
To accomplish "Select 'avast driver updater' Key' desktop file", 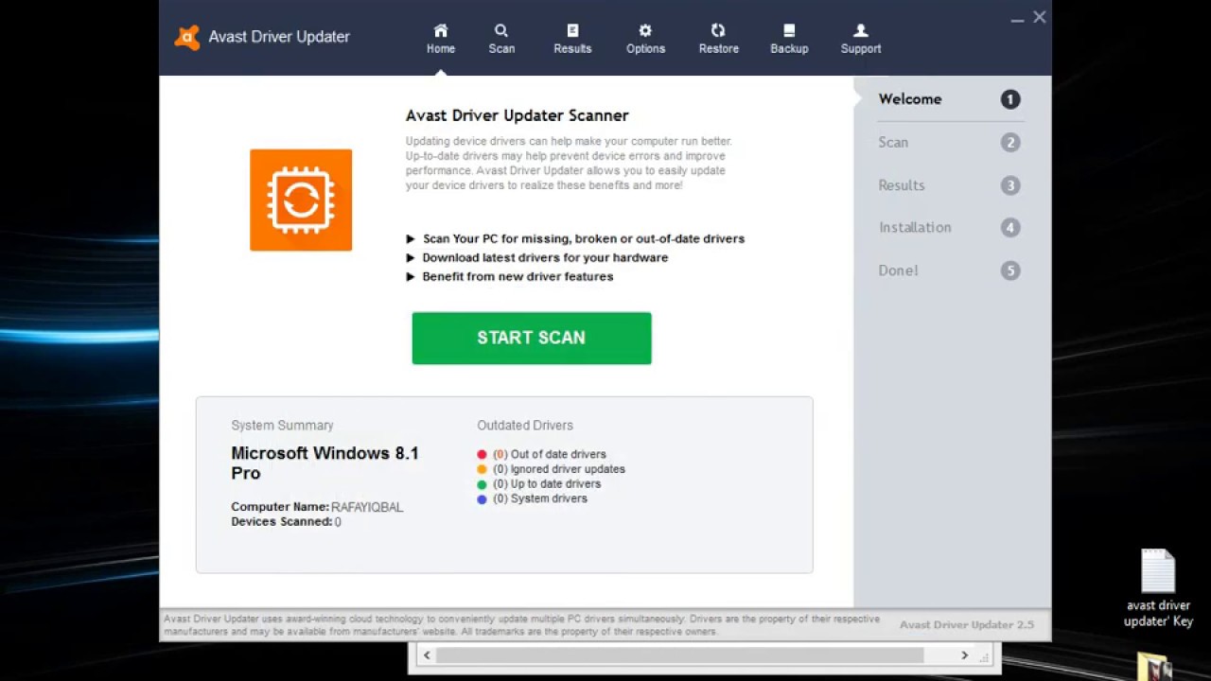I will (1158, 588).
